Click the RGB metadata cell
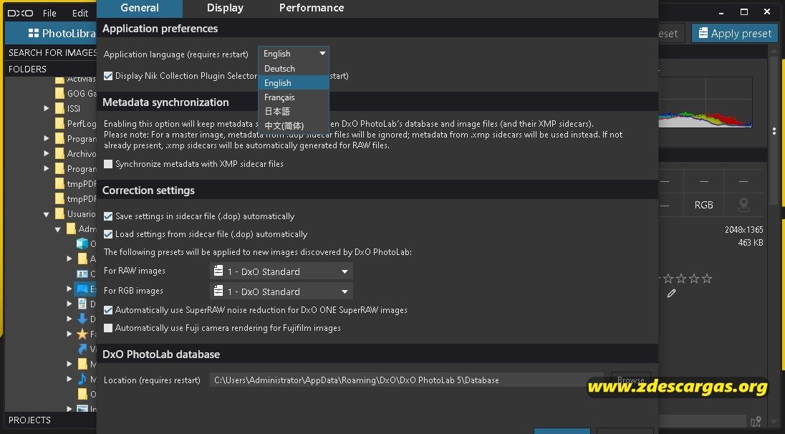Screen dimensions: 785x434 coord(703,205)
